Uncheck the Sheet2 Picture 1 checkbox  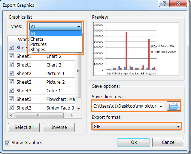tap(11, 73)
